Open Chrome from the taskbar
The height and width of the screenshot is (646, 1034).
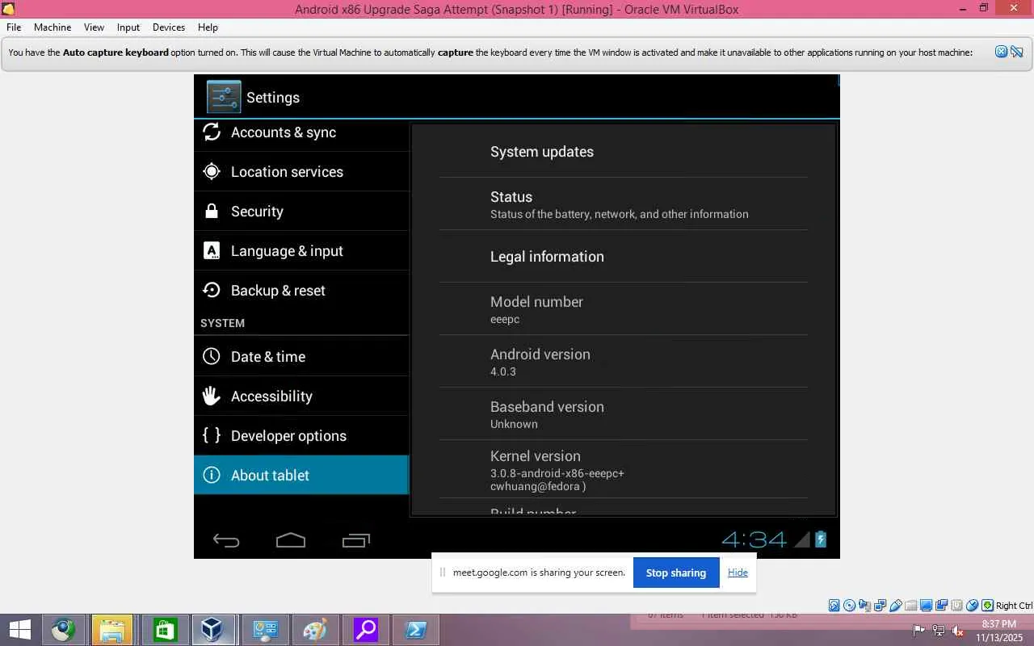[x=64, y=630]
